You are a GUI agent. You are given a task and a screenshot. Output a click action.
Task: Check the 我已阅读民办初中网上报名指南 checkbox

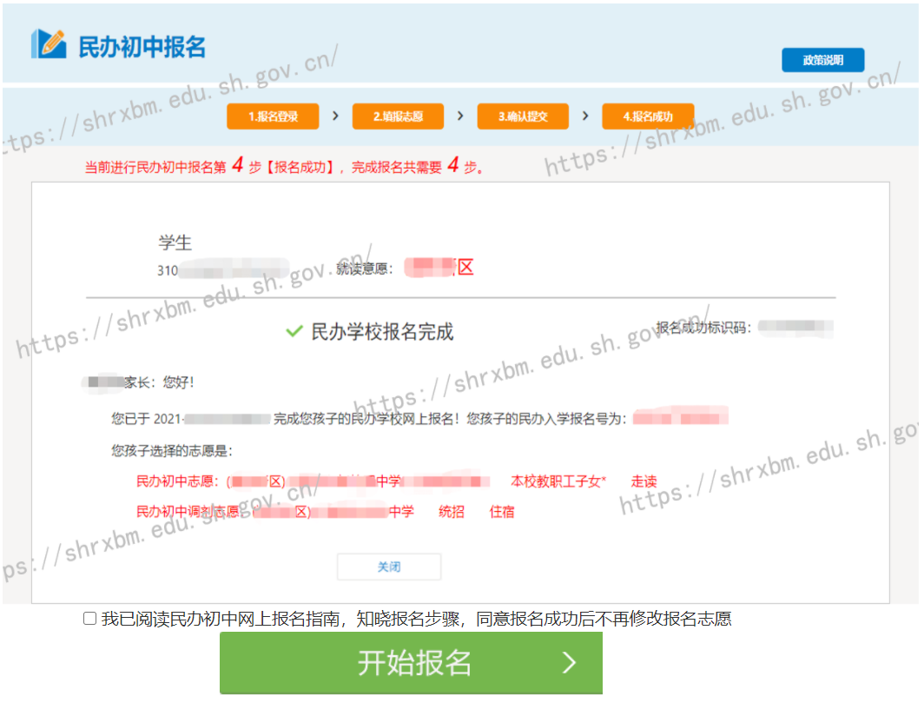pos(89,618)
